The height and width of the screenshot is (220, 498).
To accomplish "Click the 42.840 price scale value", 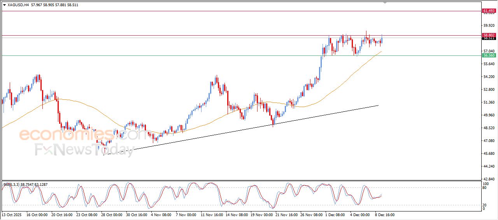I will 488,179.
